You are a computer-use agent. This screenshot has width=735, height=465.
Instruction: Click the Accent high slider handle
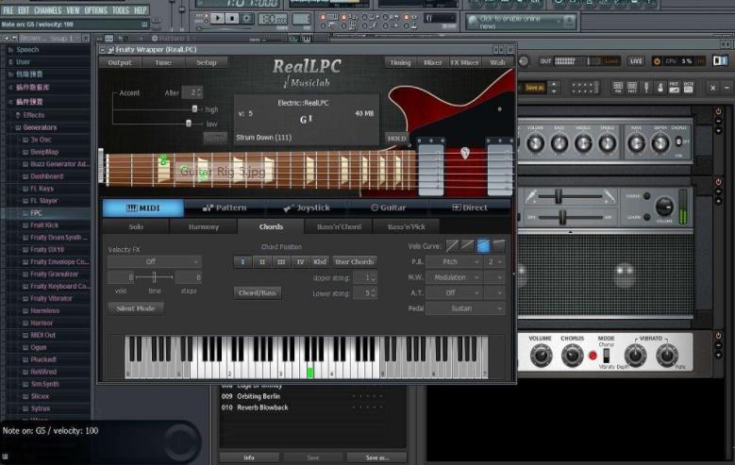195,108
